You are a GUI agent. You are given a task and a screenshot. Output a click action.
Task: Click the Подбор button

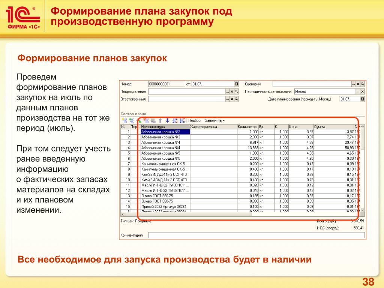[195, 120]
